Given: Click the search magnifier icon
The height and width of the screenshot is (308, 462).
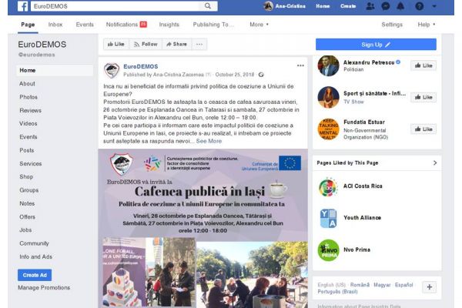Looking at the screenshot, I should 208,6.
